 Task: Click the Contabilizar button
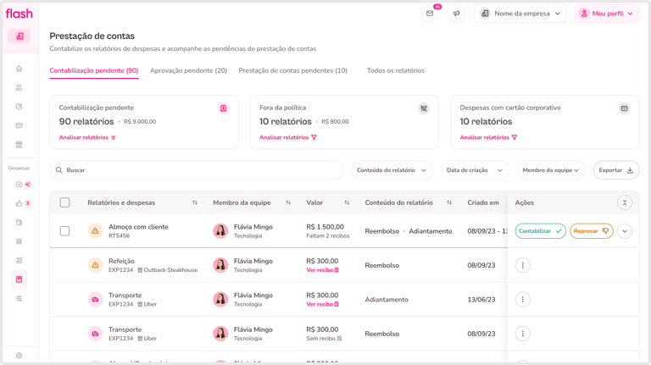(x=540, y=231)
